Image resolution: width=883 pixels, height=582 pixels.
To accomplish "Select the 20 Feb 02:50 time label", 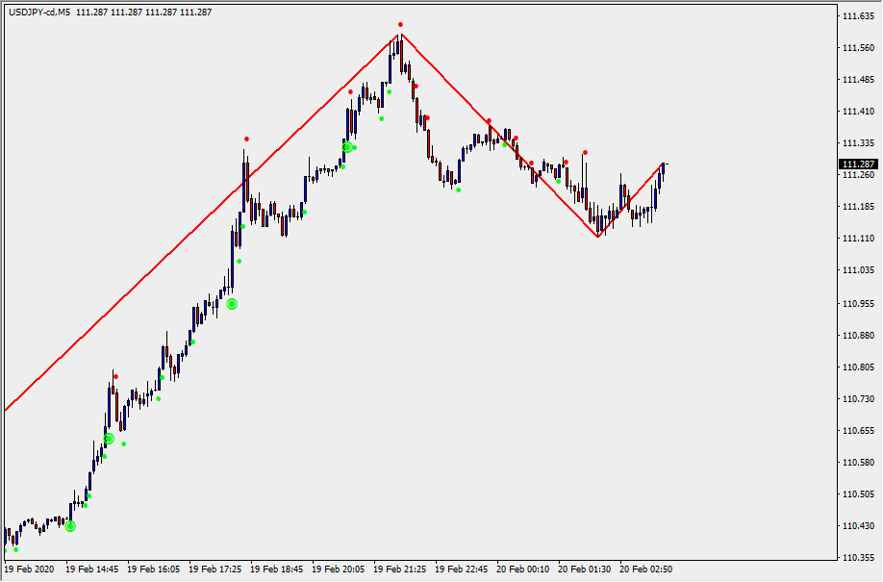I will coord(646,569).
